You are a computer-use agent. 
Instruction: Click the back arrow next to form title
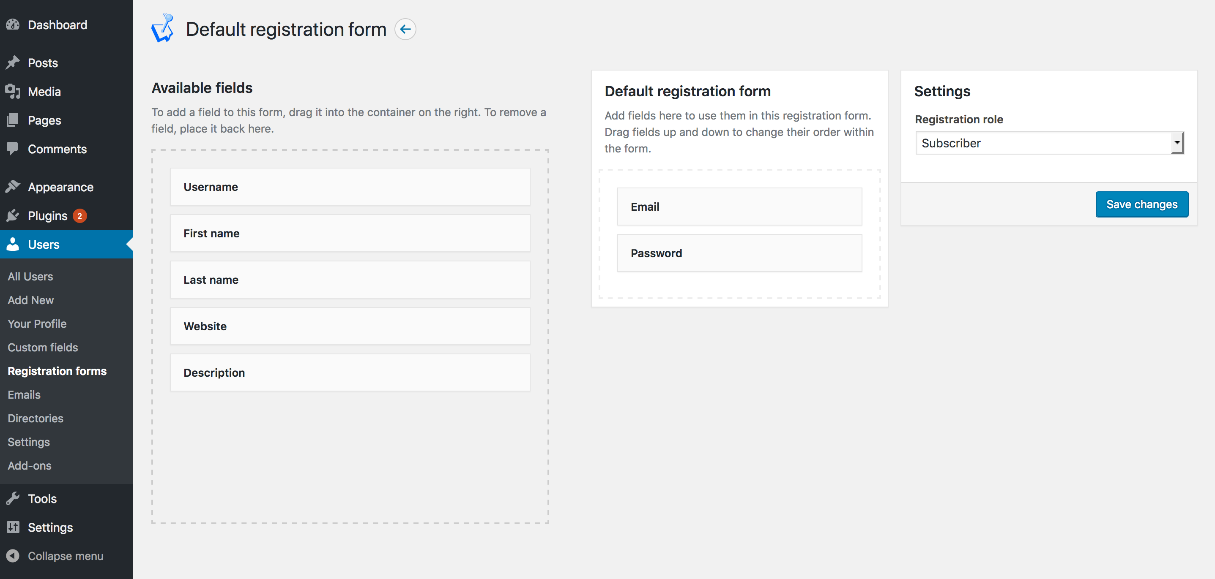coord(406,29)
